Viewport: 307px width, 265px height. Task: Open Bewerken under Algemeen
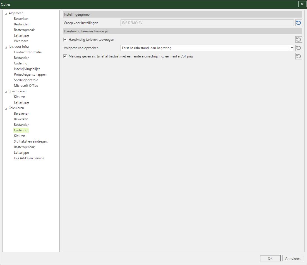(x=21, y=19)
